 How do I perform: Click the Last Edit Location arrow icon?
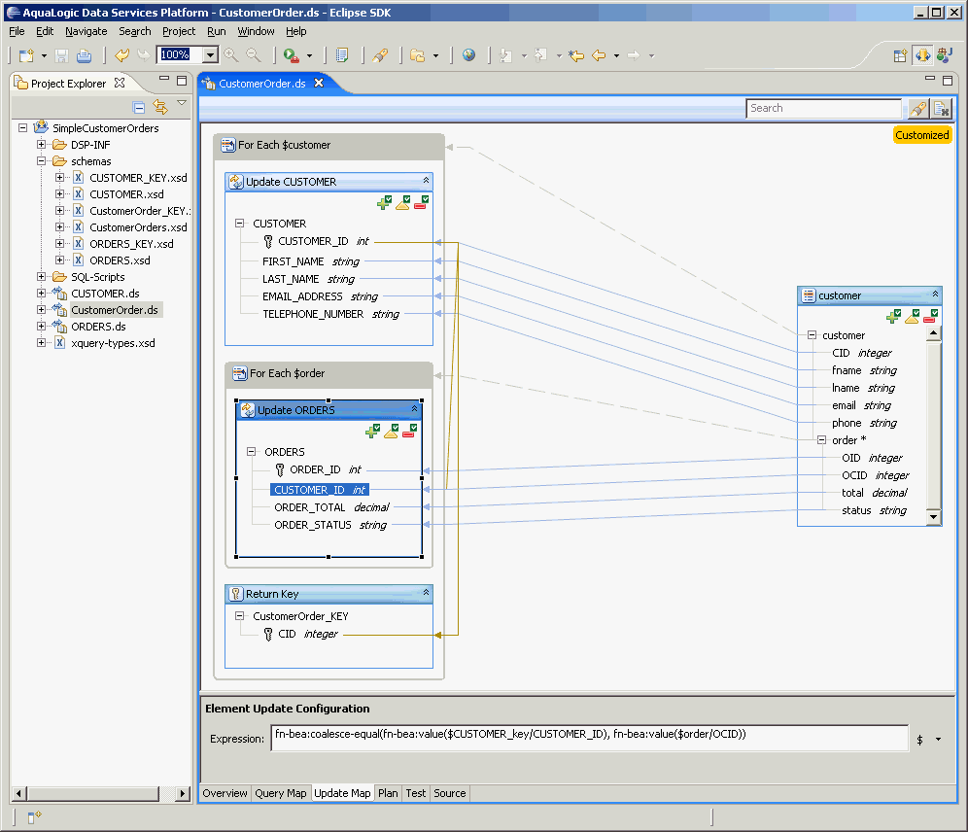[576, 55]
